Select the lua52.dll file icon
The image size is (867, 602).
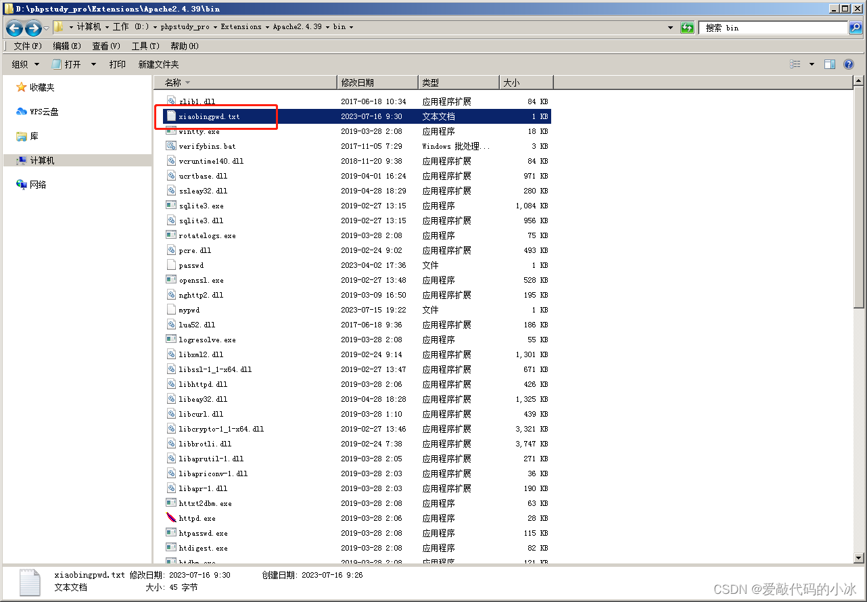point(171,325)
